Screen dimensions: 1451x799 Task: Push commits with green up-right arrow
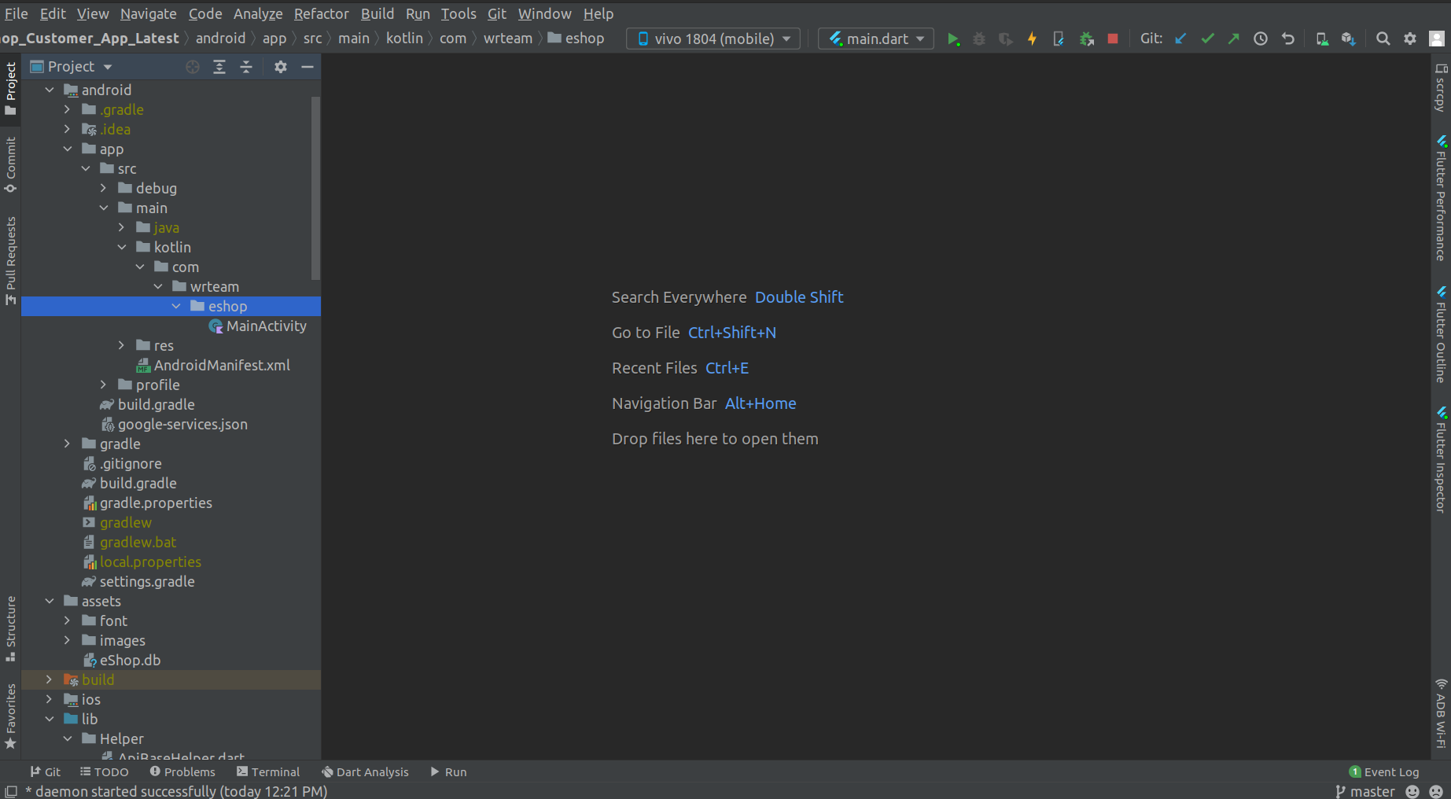pos(1233,39)
